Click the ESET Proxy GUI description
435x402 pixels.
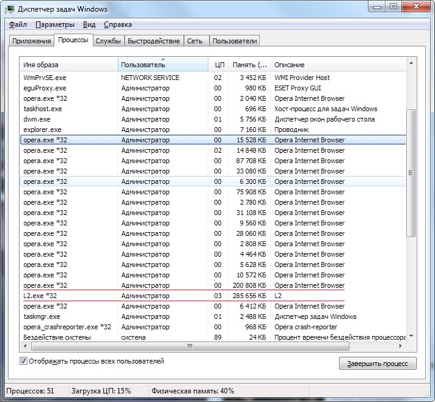298,88
